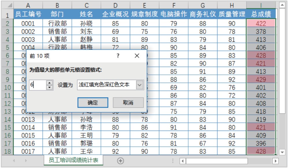Click the help question mark in dialog
Image resolution: width=288 pixels, height=168 pixels.
(x=118, y=56)
